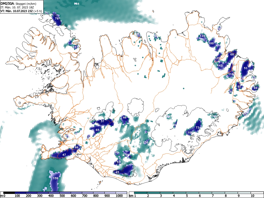Viewport: 264px width, 198px height.
Task: Click the 159 value over the sea
Action: (x=55, y=178)
